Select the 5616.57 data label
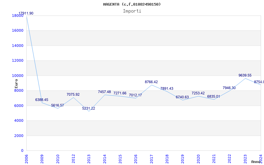The height and width of the screenshot is (165, 264). click(57, 105)
